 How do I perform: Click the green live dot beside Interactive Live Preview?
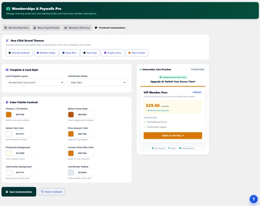[x=141, y=70]
